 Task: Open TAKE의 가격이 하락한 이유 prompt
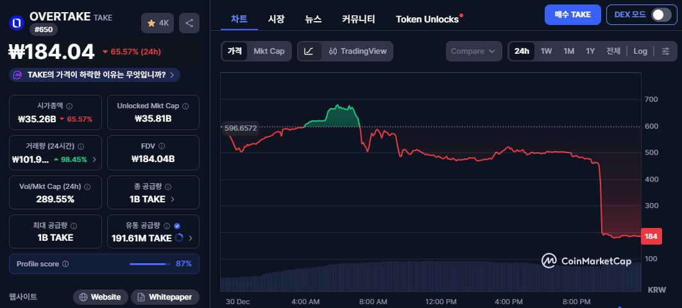tap(94, 75)
